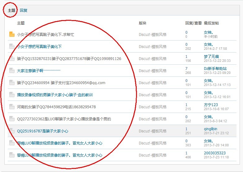Open last poster 女神。 dated 2014-2-7 17:58
243x172 pixels.
coord(208,45)
